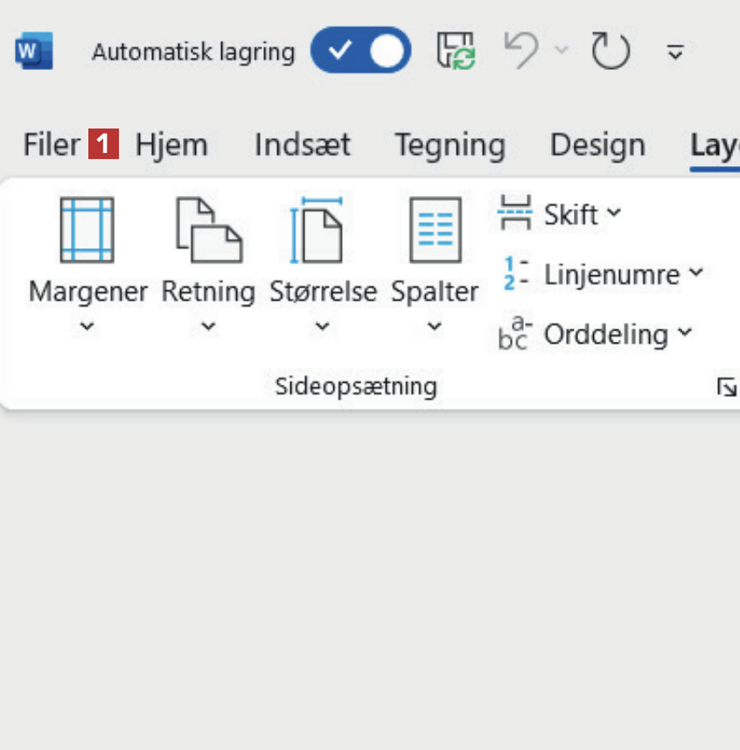
Task: Open the Customize Quick Access Toolbar menu
Action: click(674, 52)
